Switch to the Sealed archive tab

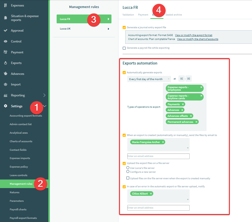[174, 15]
